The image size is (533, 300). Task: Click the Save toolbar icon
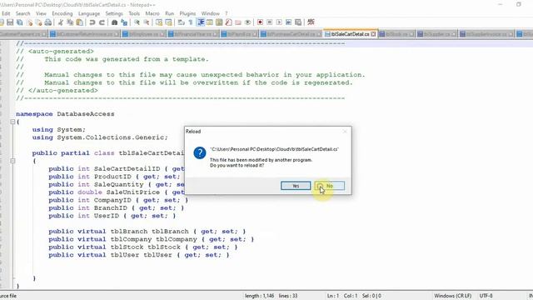[10, 22]
